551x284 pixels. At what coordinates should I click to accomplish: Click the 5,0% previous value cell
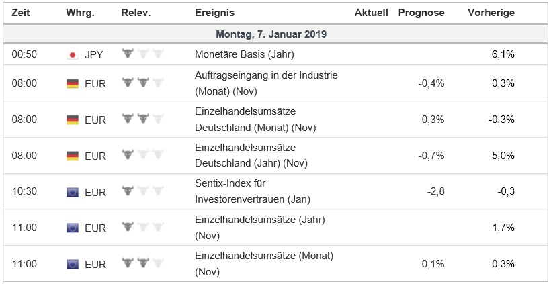[x=503, y=156]
